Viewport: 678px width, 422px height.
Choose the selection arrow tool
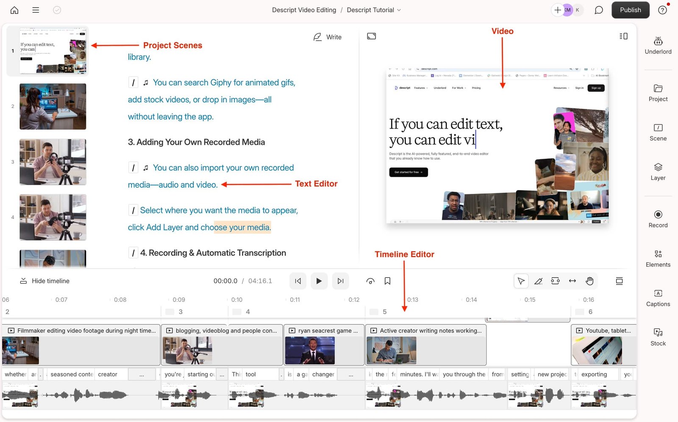click(x=521, y=281)
